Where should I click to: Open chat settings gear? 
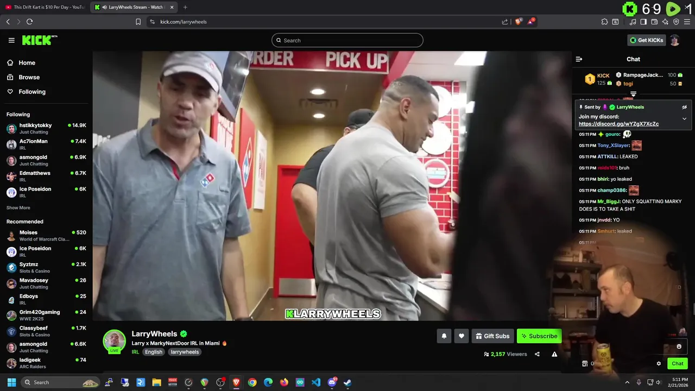click(659, 364)
